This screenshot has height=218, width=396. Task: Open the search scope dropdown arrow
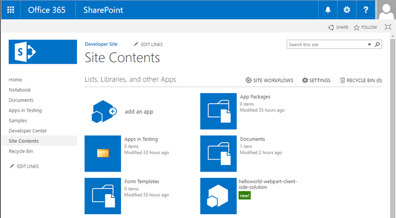[369, 44]
